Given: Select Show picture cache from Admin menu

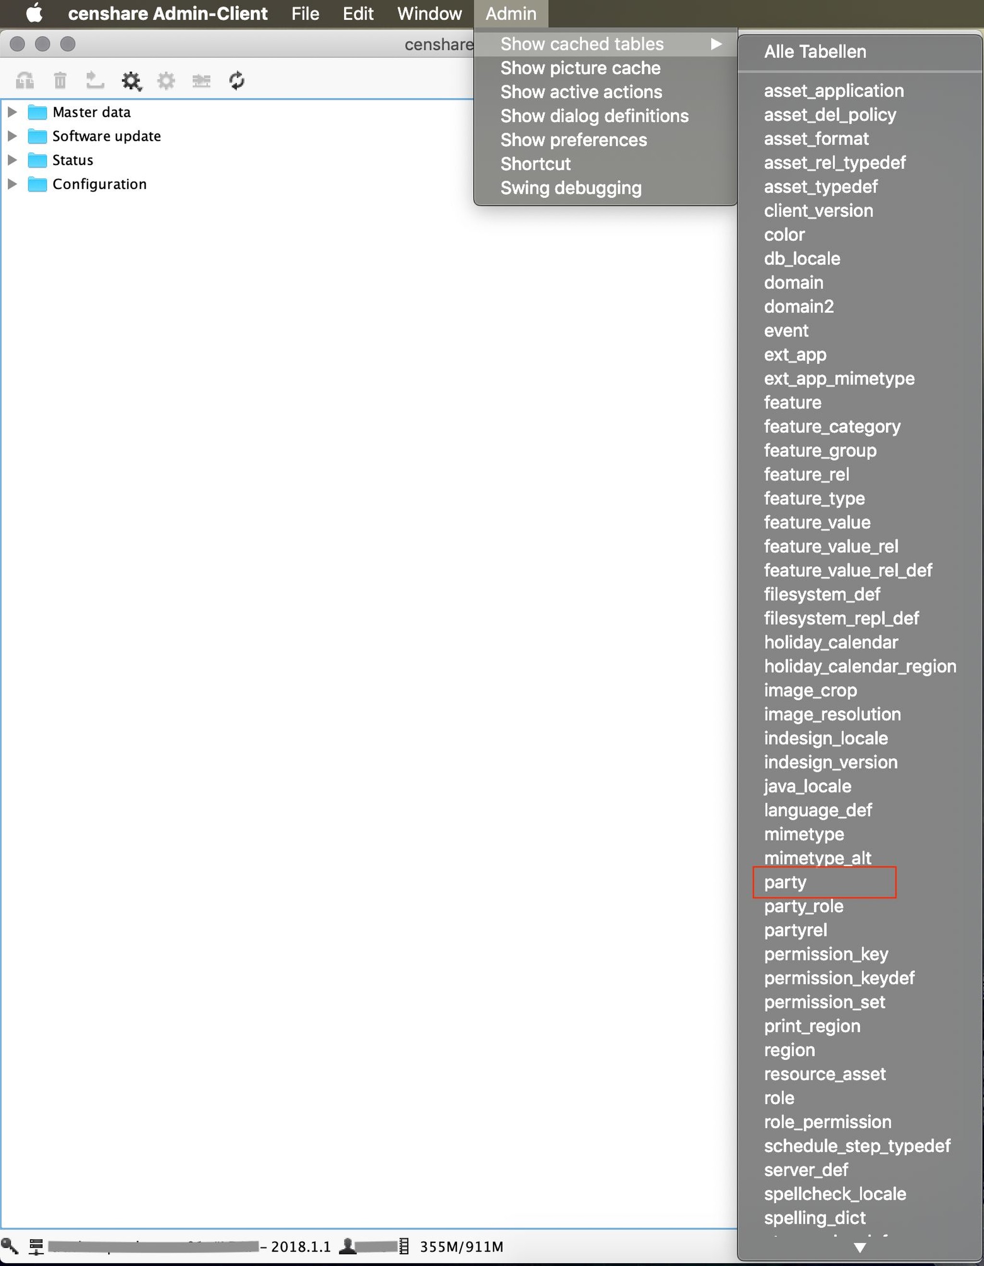Looking at the screenshot, I should pyautogui.click(x=580, y=68).
